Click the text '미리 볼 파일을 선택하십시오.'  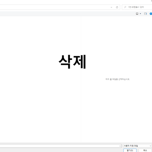pos(118,79)
